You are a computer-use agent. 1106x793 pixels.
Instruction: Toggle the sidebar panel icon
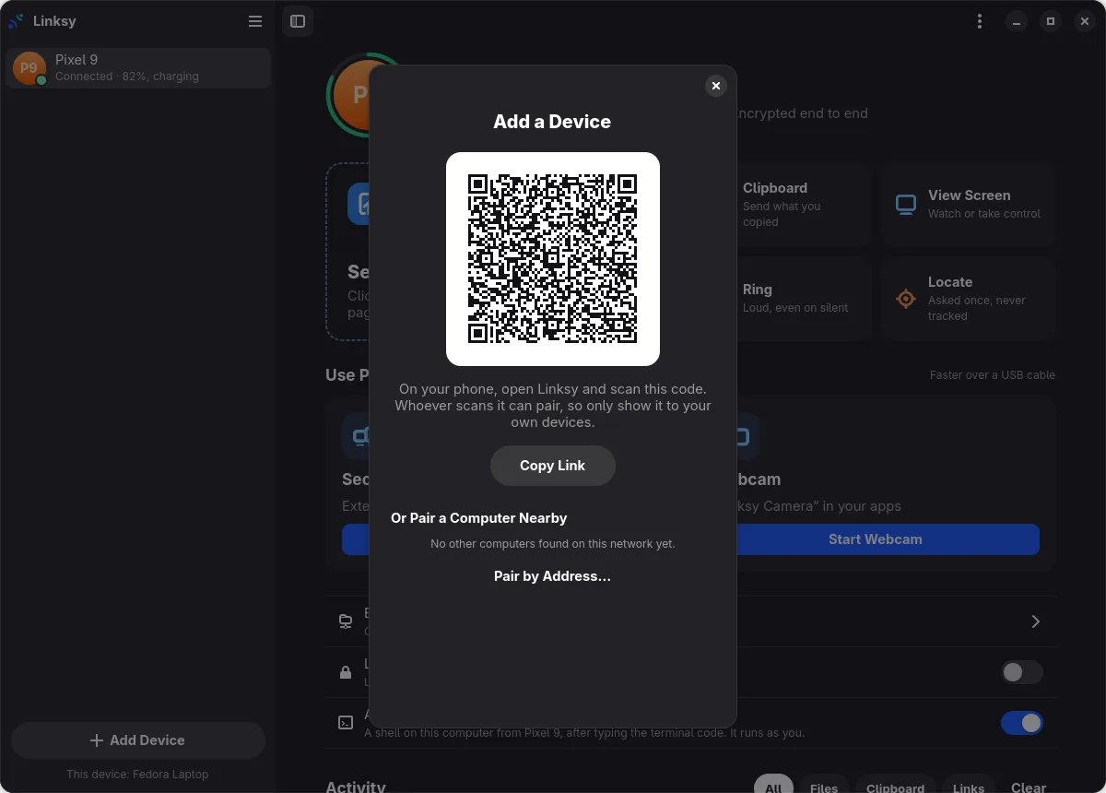coord(298,21)
